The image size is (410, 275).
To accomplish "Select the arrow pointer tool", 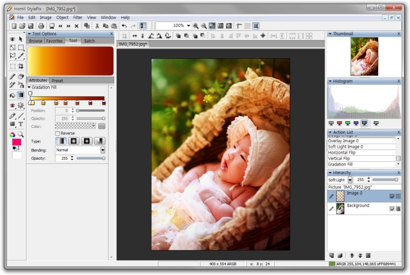I will 20,39.
